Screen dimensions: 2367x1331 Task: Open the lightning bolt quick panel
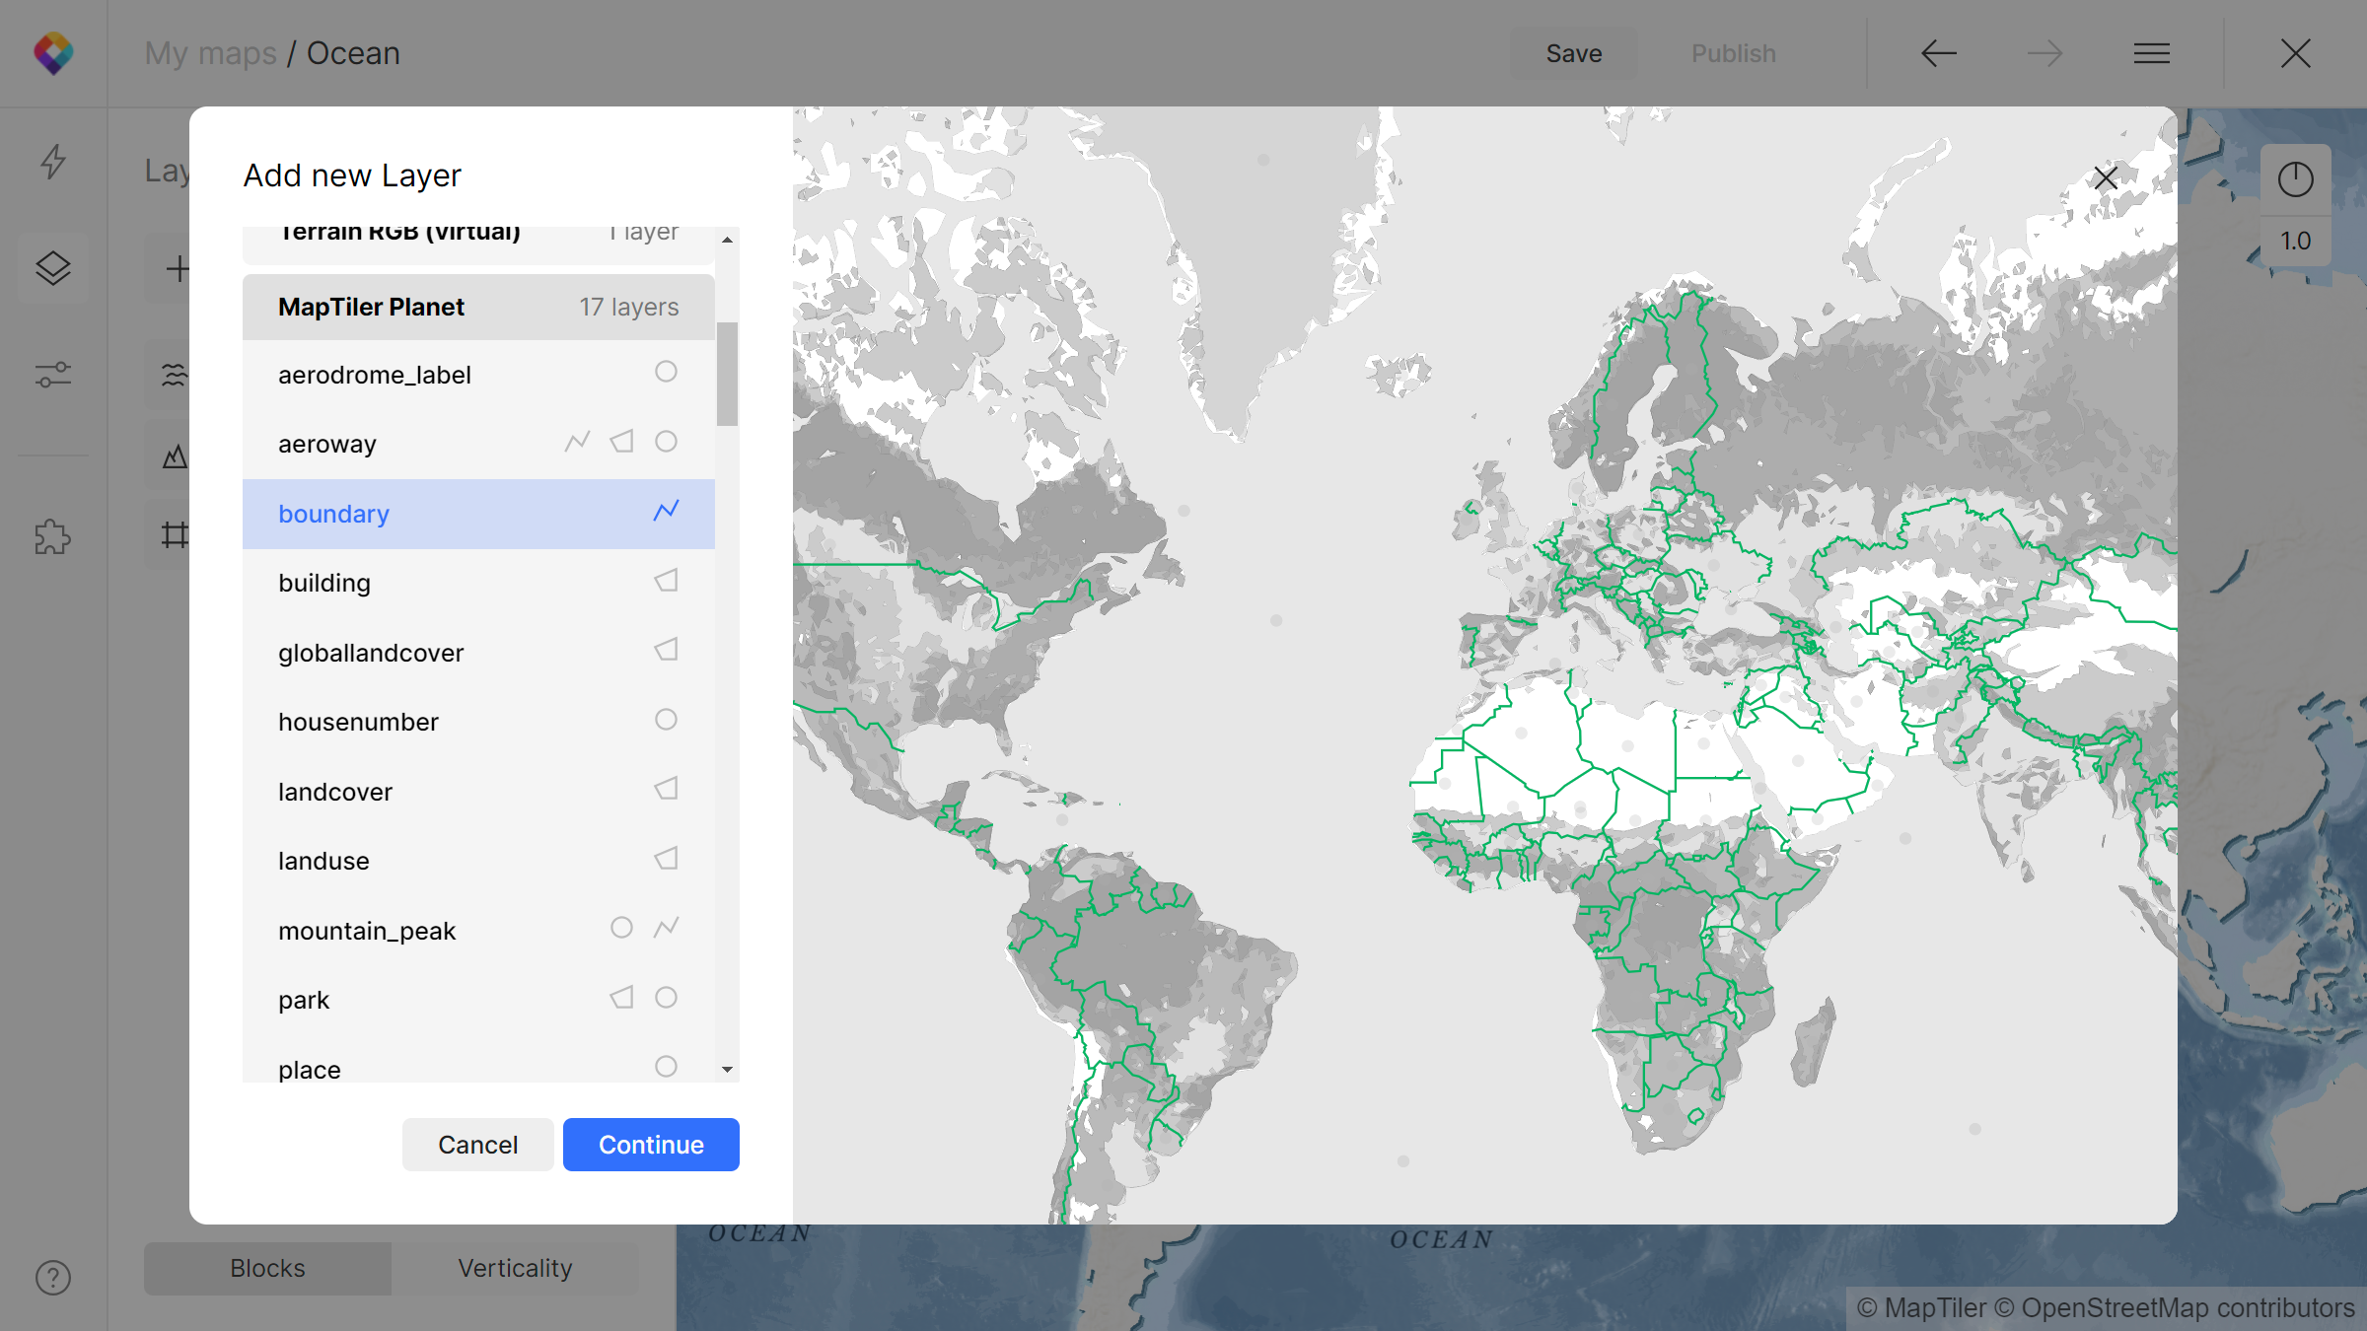coord(53,162)
